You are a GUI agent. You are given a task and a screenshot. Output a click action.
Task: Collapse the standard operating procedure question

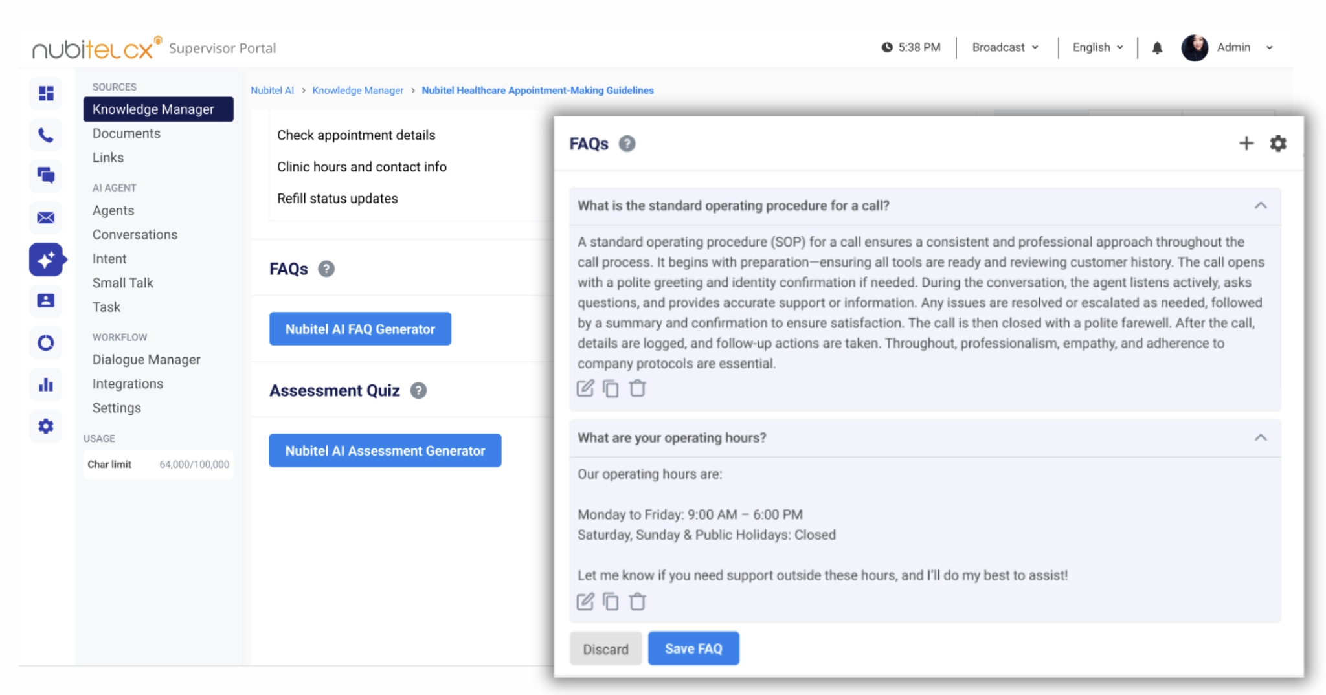tap(1260, 206)
